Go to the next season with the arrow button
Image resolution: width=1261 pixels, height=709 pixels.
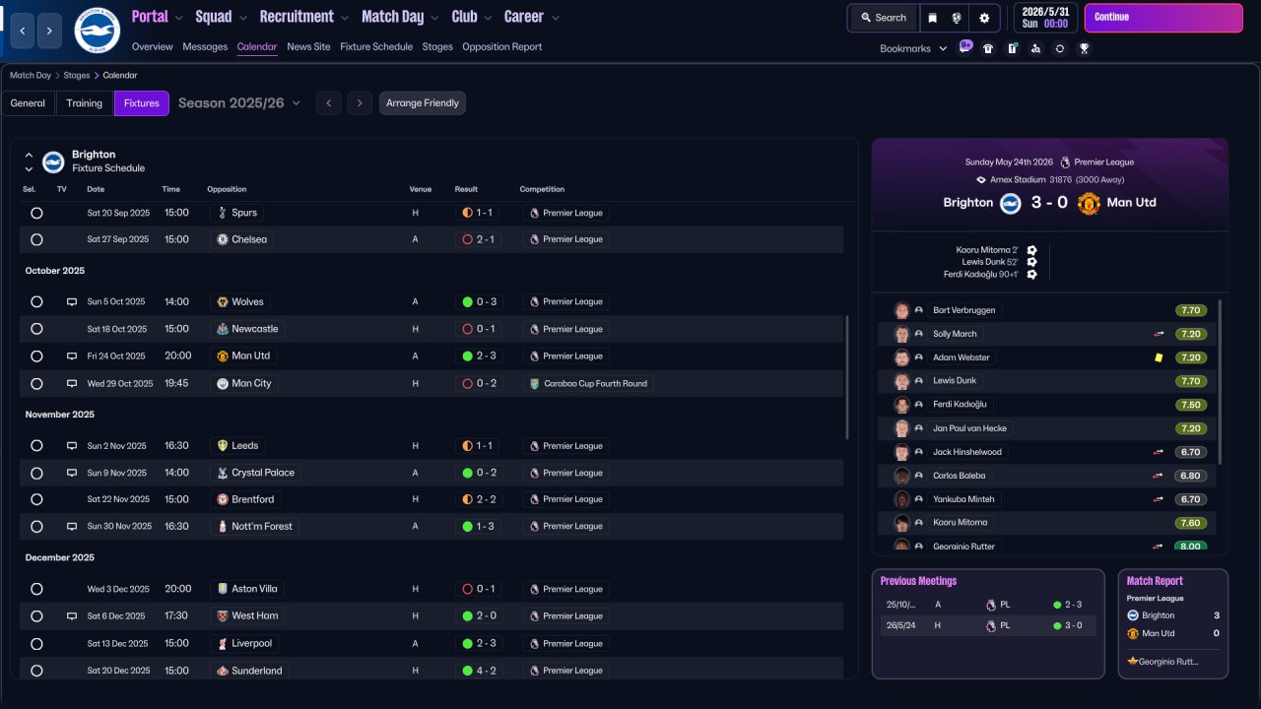[x=360, y=103]
